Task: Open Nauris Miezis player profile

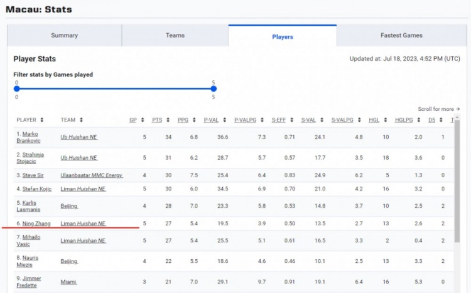Action: (x=28, y=261)
